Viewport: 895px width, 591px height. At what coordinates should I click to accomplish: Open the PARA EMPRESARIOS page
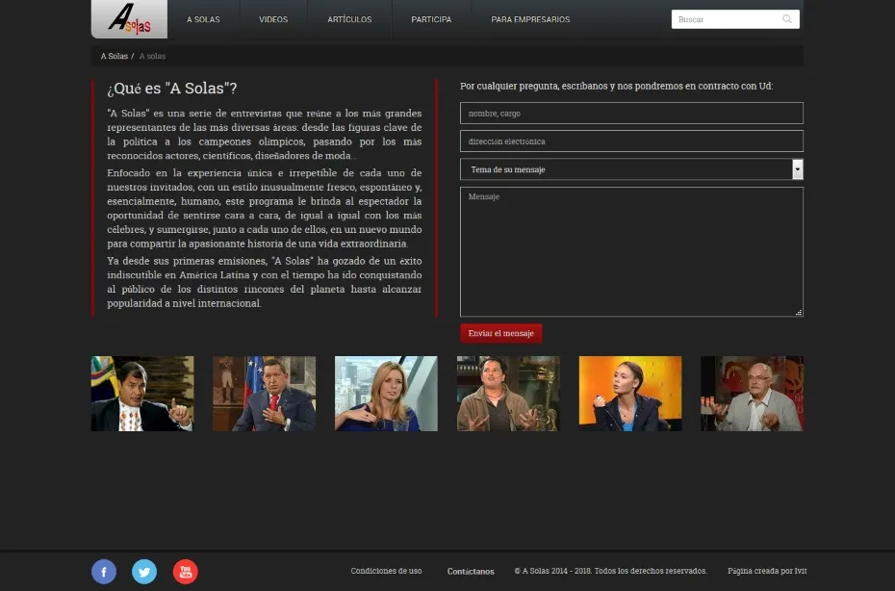(x=530, y=19)
